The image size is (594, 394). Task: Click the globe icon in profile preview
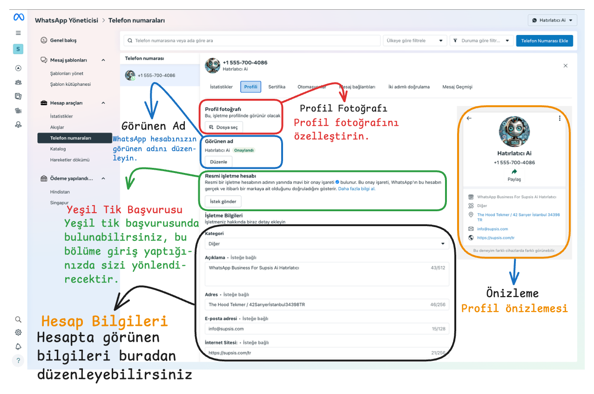[x=471, y=238]
